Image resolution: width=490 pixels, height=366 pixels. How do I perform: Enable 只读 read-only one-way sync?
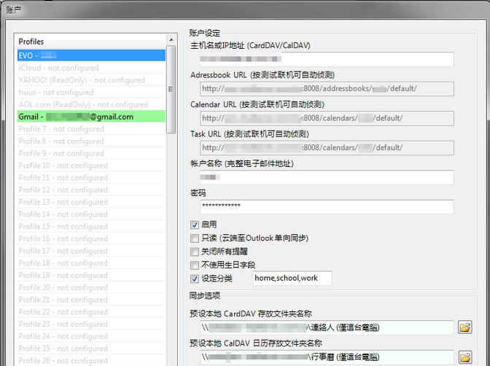(x=195, y=238)
